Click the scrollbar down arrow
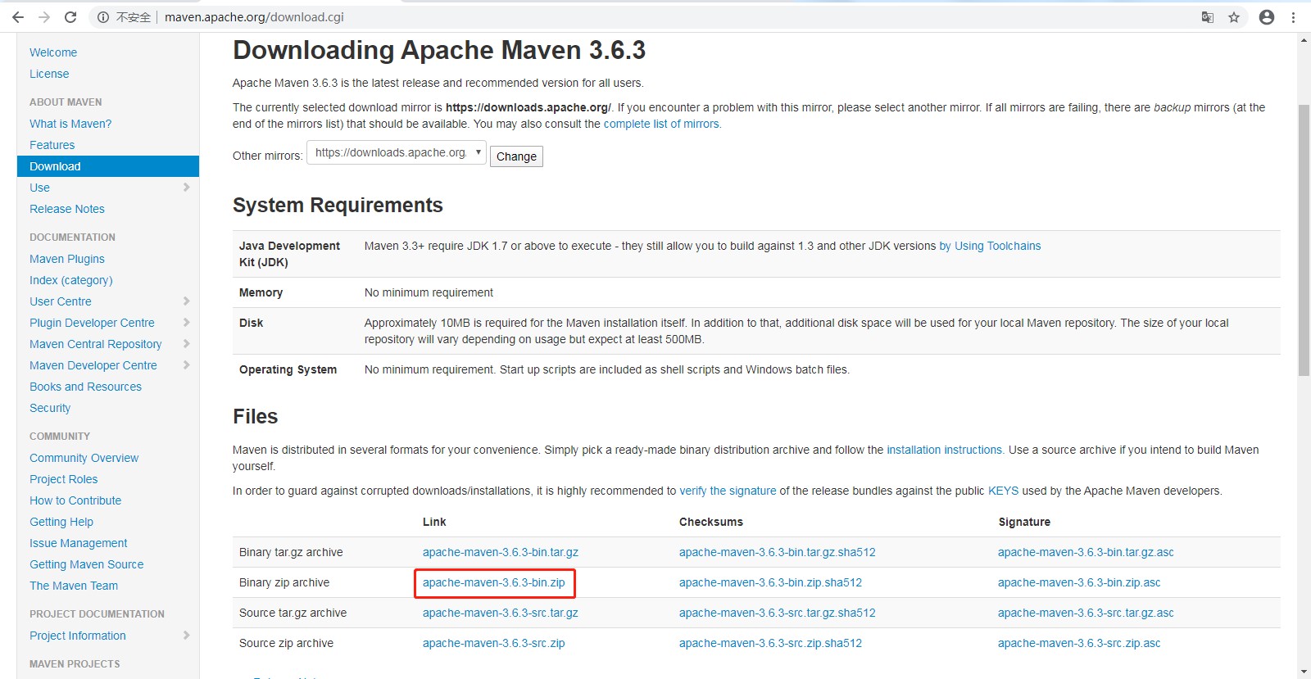Viewport: 1311px width, 679px height. (1304, 672)
